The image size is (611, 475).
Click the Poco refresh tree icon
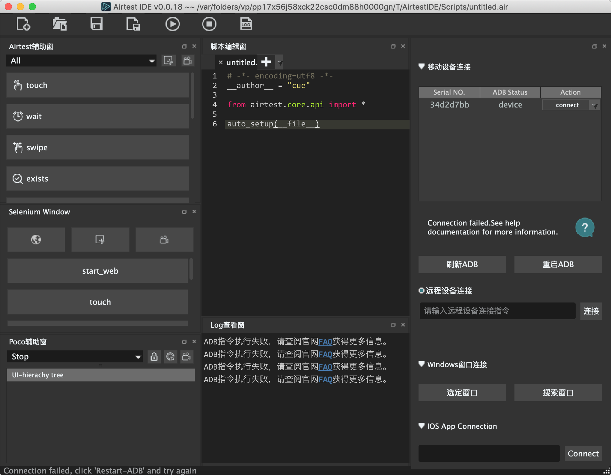[x=170, y=357]
